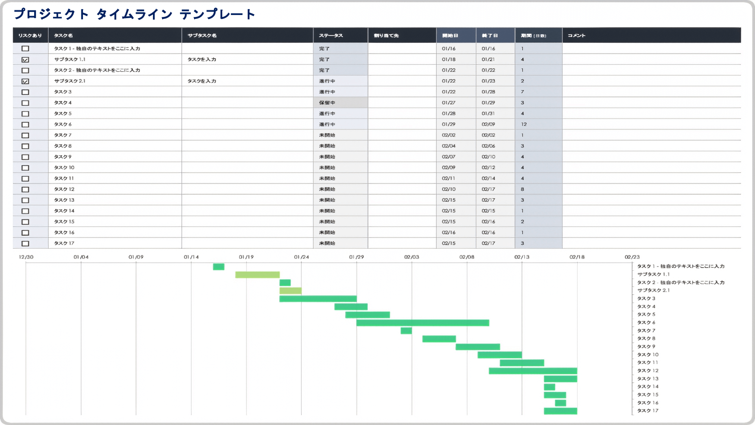Select the タスク名 column header

coord(115,35)
